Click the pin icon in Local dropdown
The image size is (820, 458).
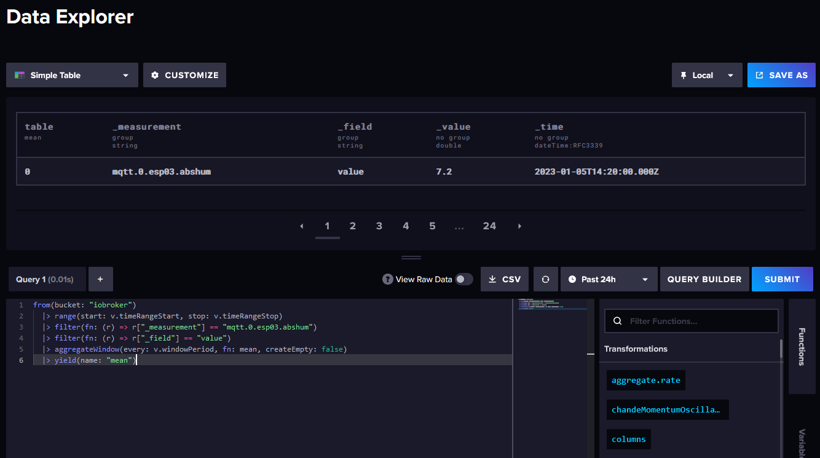point(684,75)
